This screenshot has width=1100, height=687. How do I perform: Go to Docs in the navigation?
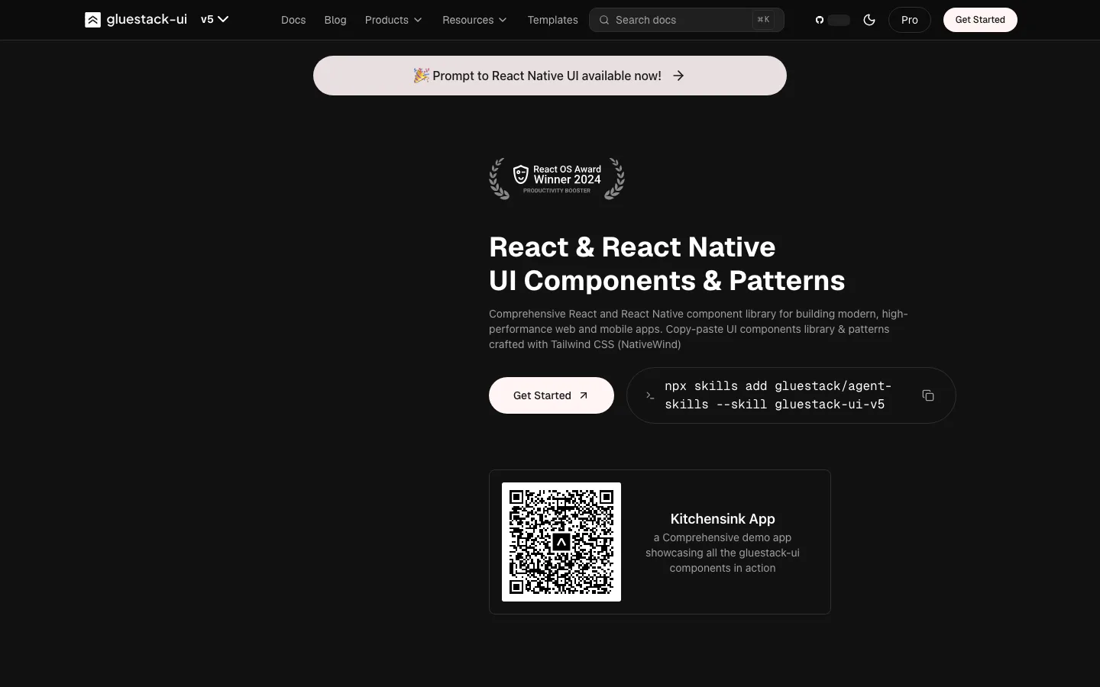(293, 20)
